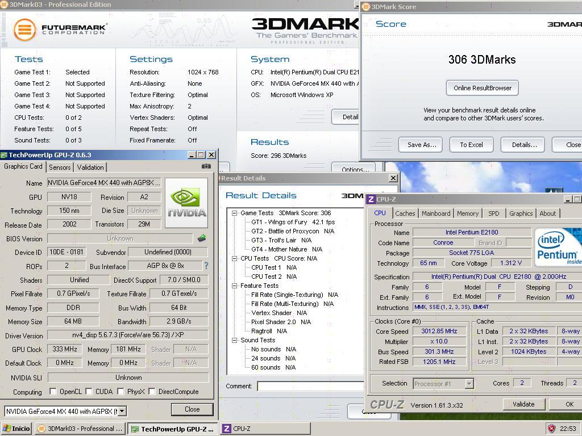Click the Intel Pentium logo in CPU-Z
This screenshot has width=582, height=436.
558,247
